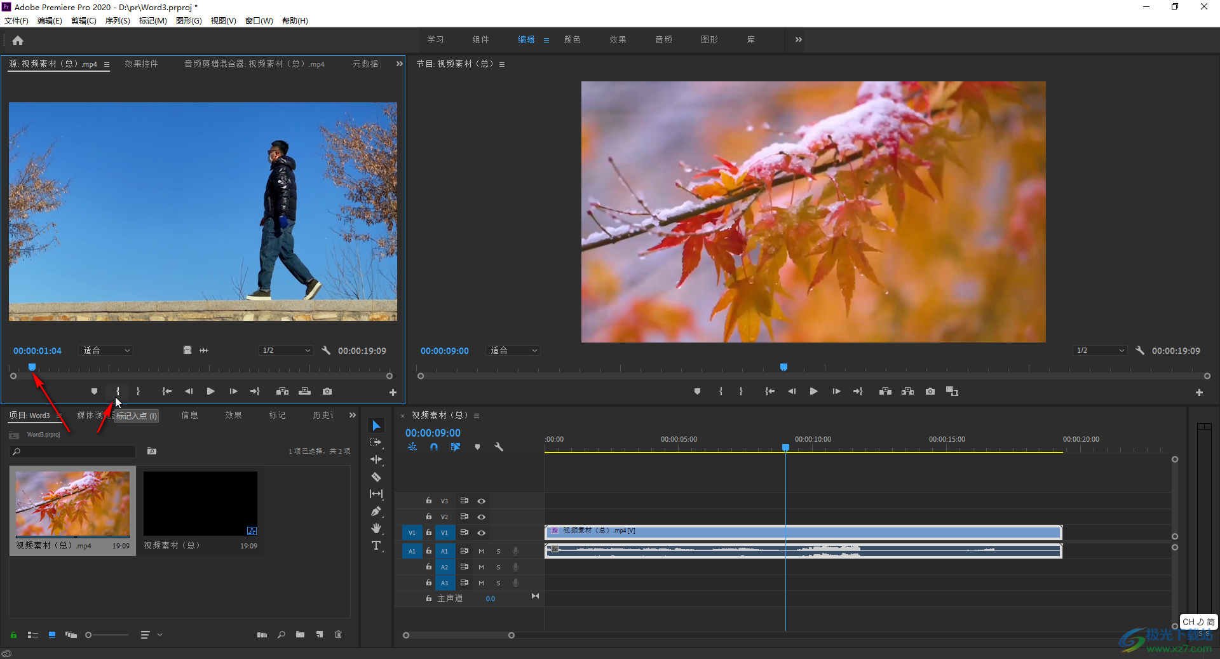Click Mark In button in Source monitor

point(118,391)
